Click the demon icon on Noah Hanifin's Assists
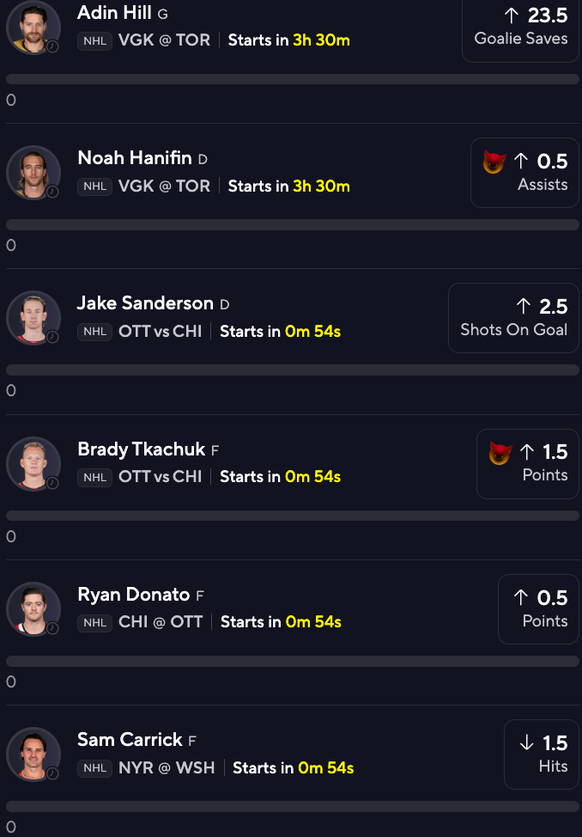Viewport: 582px width, 837px height. (494, 162)
